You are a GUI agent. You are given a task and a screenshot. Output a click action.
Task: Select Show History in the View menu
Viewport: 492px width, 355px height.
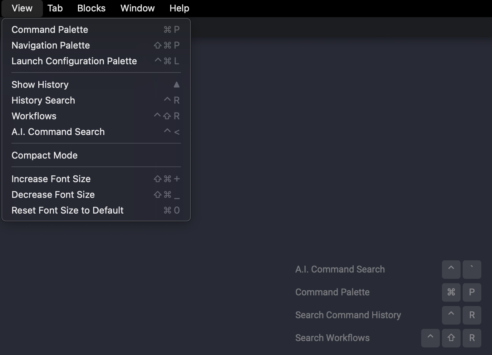coord(40,84)
